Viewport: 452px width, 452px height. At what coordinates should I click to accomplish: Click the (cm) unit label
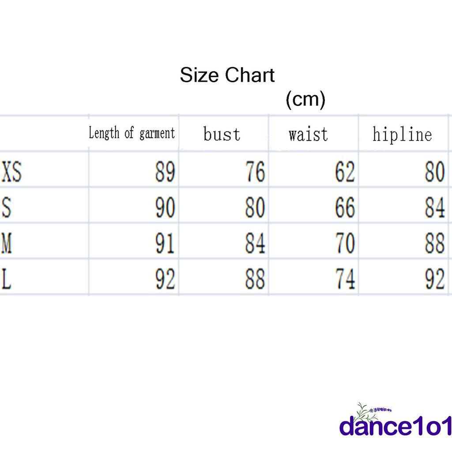tap(305, 99)
